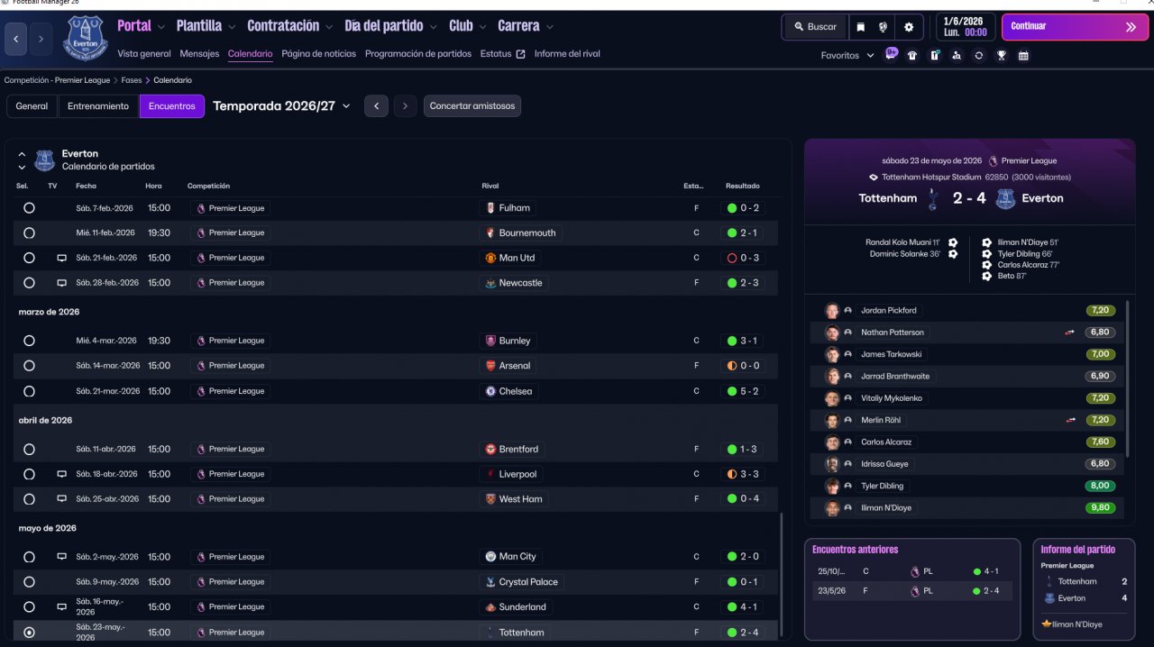This screenshot has height=647, width=1154.
Task: Select the radio button for Bournemouth fixture
Action: click(29, 232)
